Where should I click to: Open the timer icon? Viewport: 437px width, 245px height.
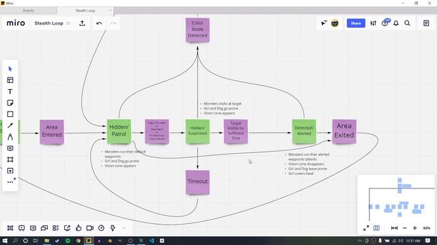click(x=102, y=228)
